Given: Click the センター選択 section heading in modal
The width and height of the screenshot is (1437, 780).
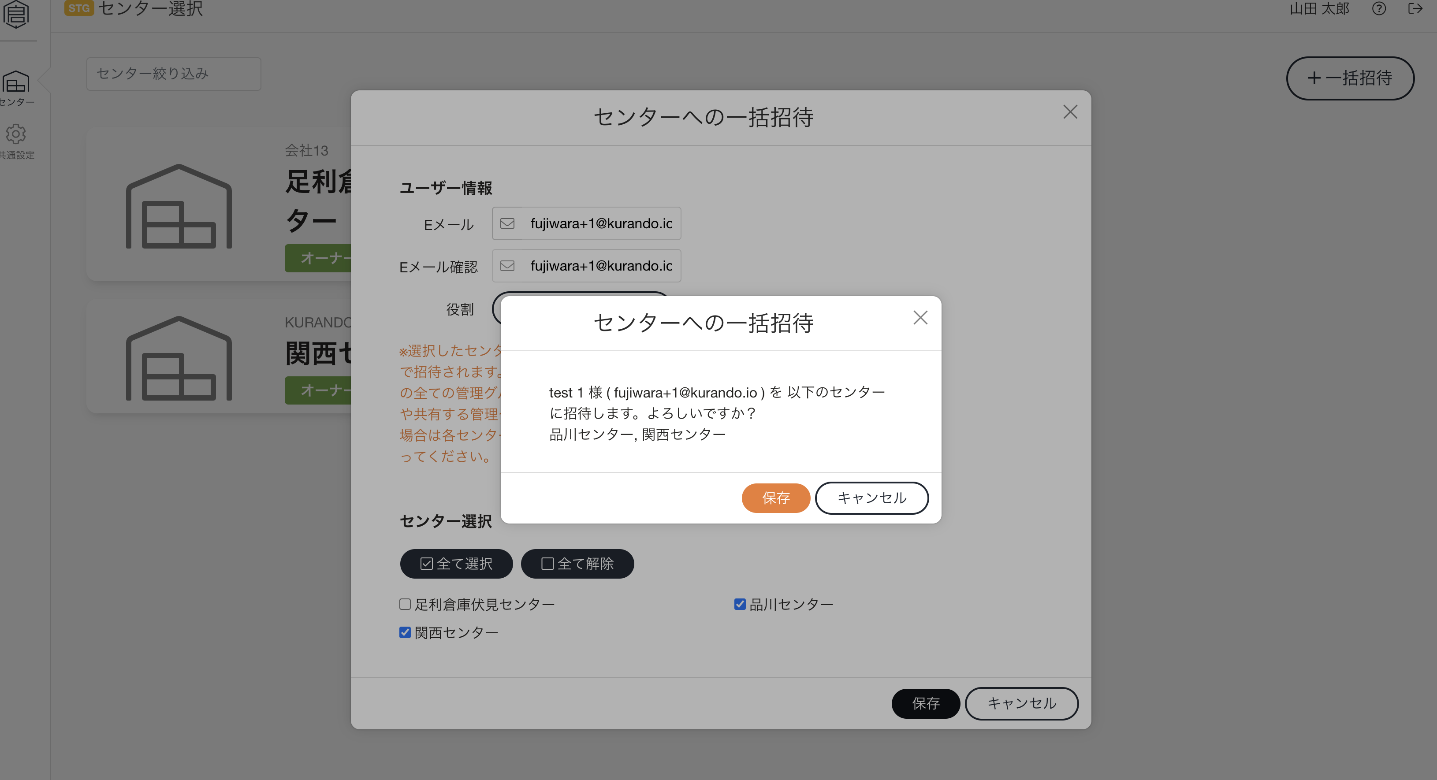Looking at the screenshot, I should tap(446, 521).
